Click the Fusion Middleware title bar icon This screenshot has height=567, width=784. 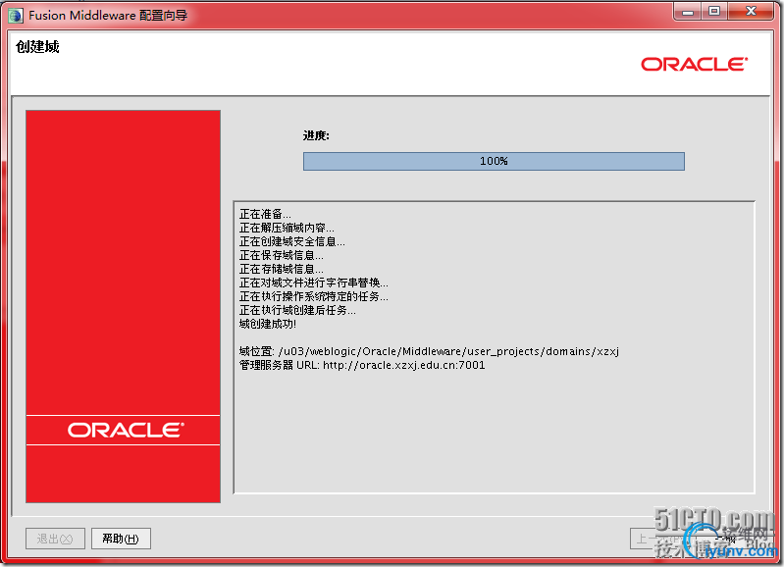tap(16, 16)
